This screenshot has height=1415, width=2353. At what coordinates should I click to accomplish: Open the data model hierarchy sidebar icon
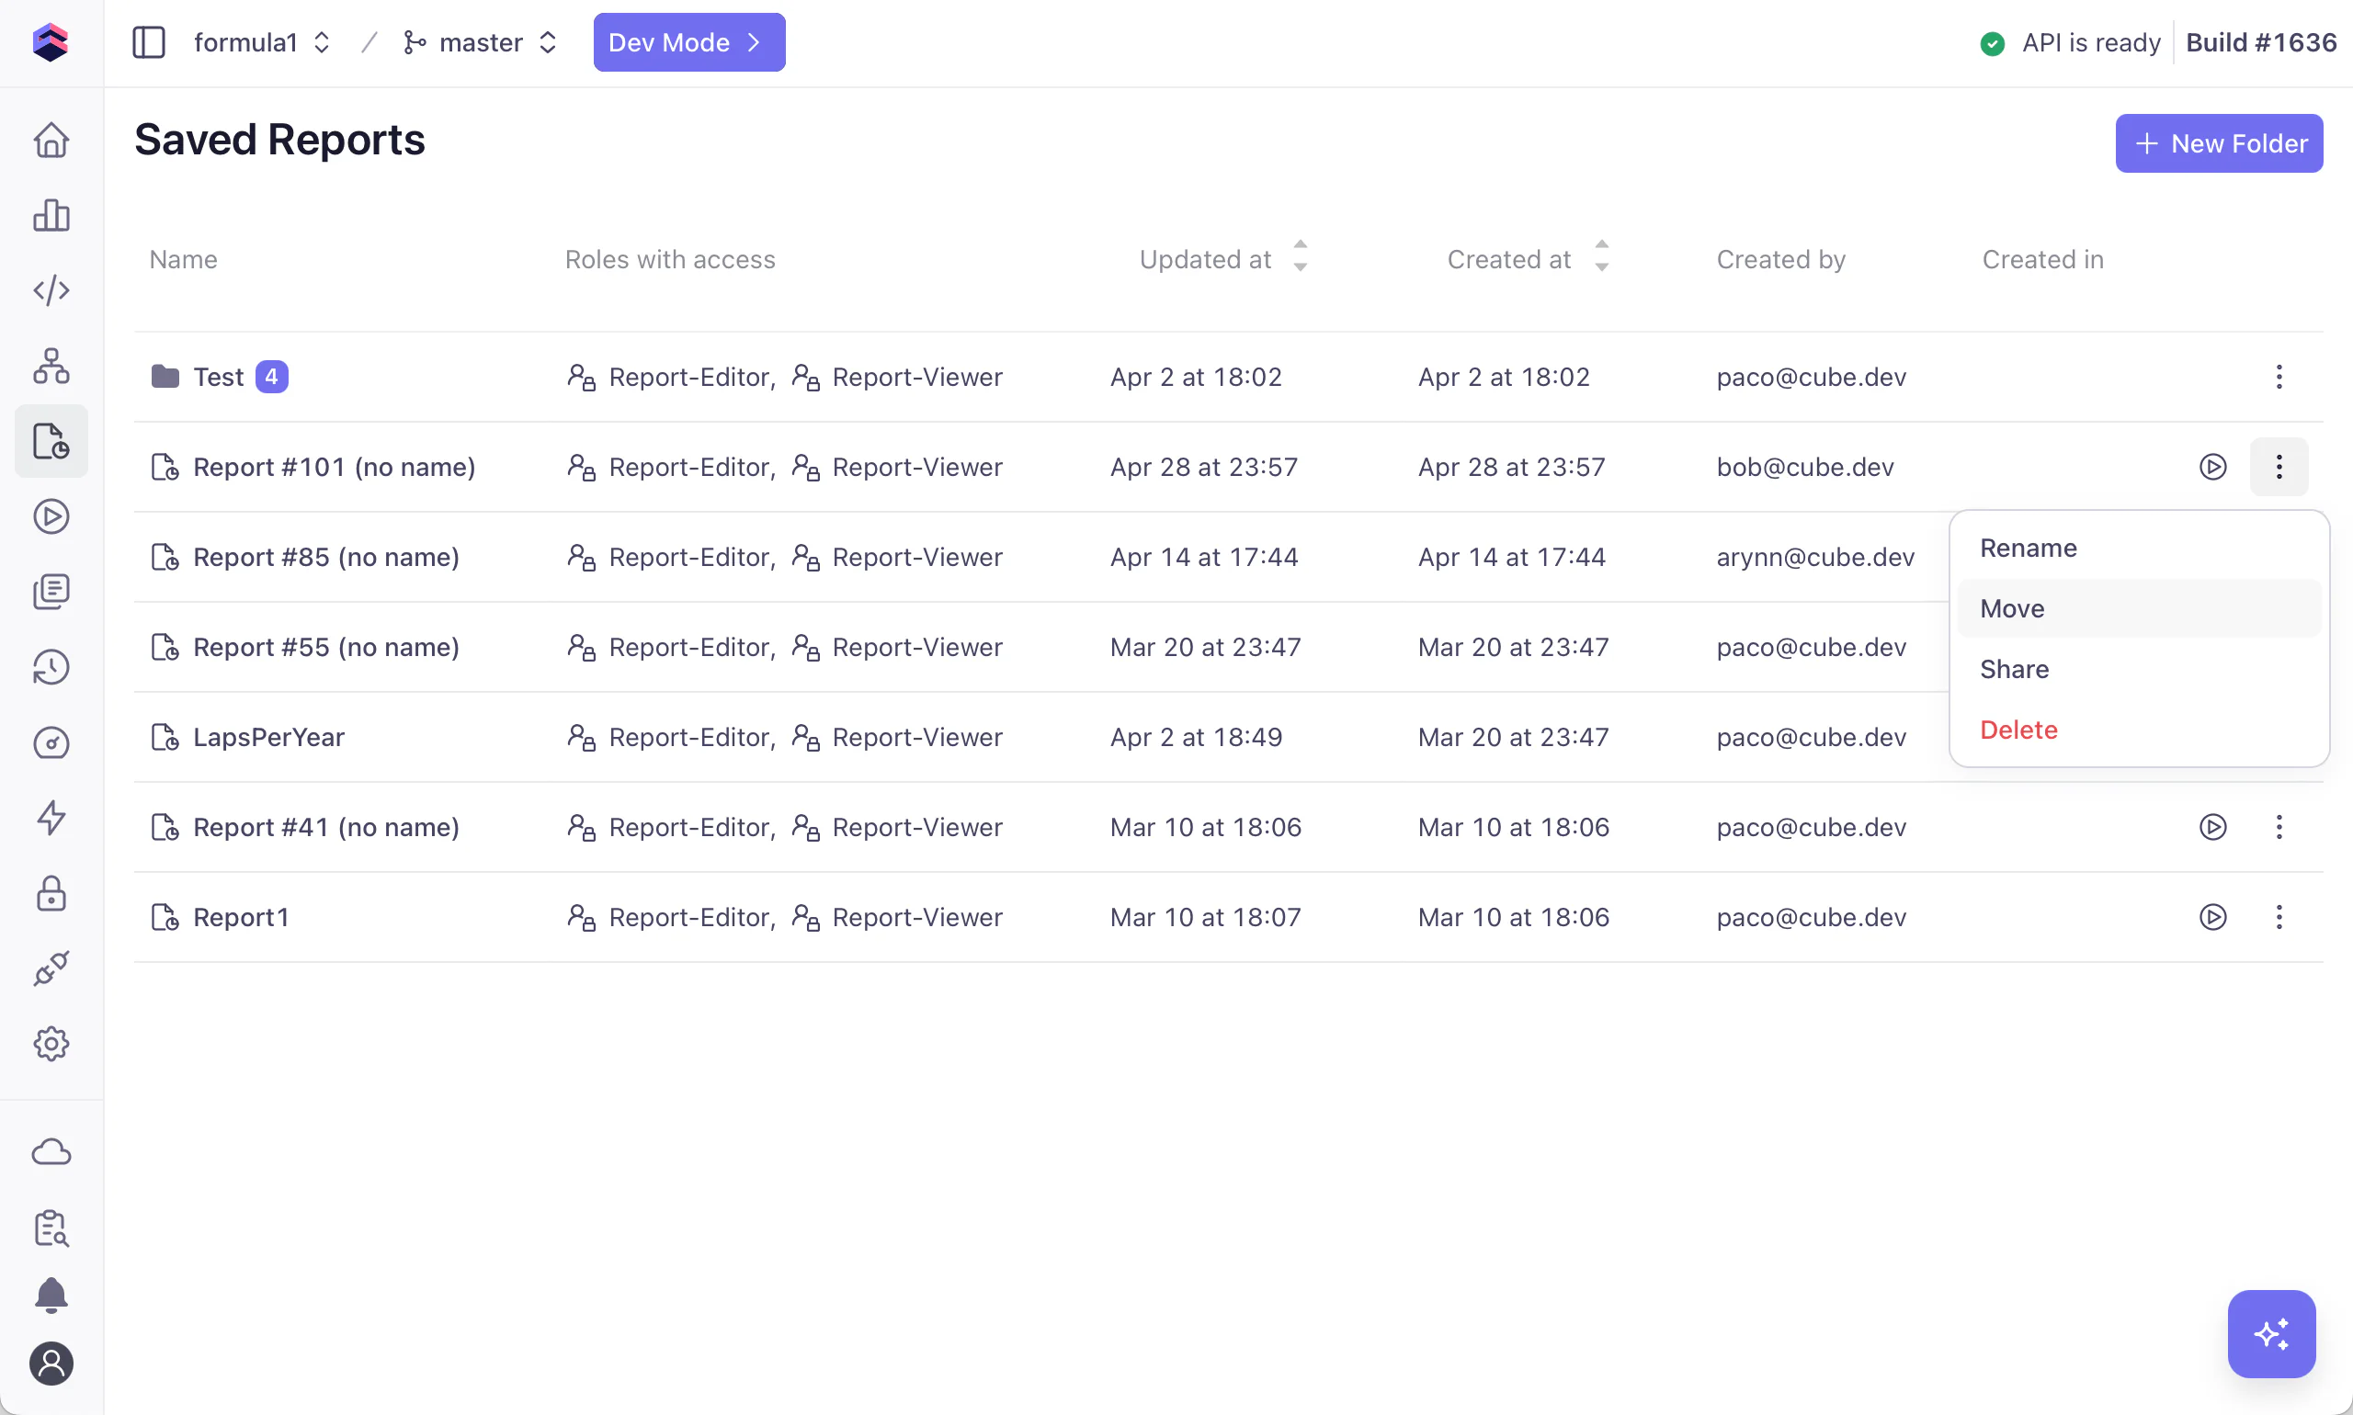pos(51,366)
